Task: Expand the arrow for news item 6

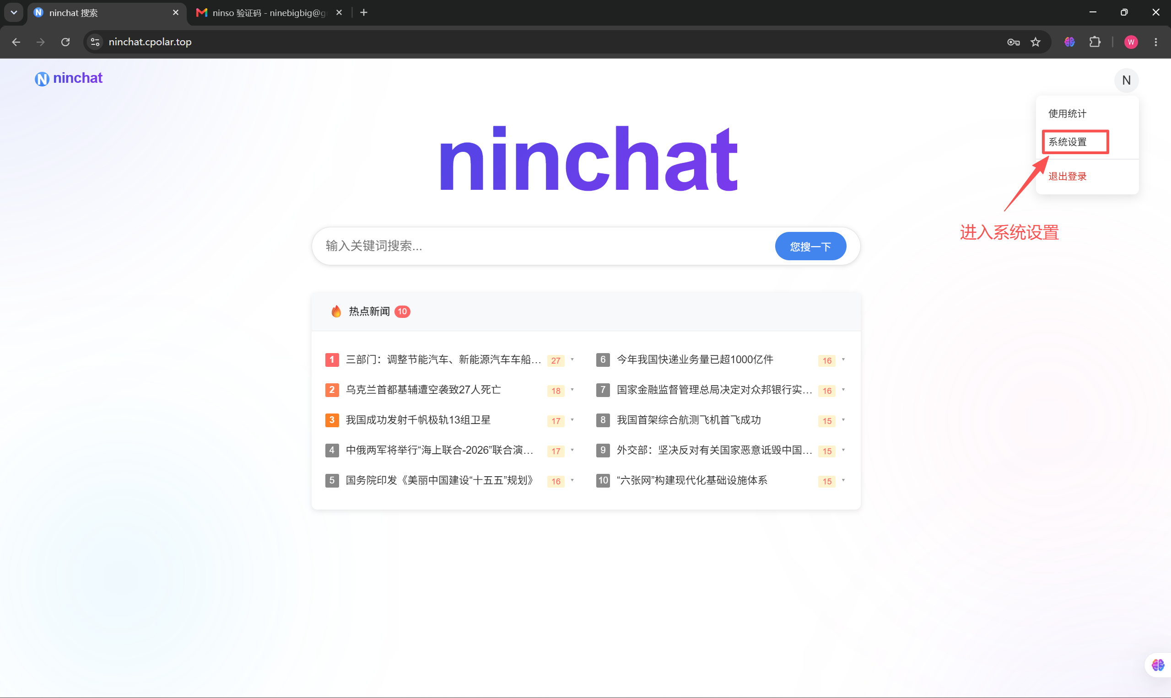Action: (843, 360)
